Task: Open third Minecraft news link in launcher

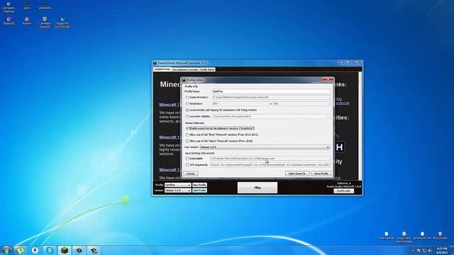Action: (x=170, y=170)
